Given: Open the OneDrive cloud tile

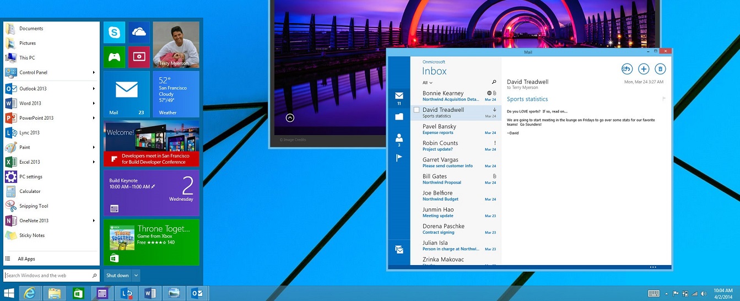Looking at the screenshot, I should point(139,33).
